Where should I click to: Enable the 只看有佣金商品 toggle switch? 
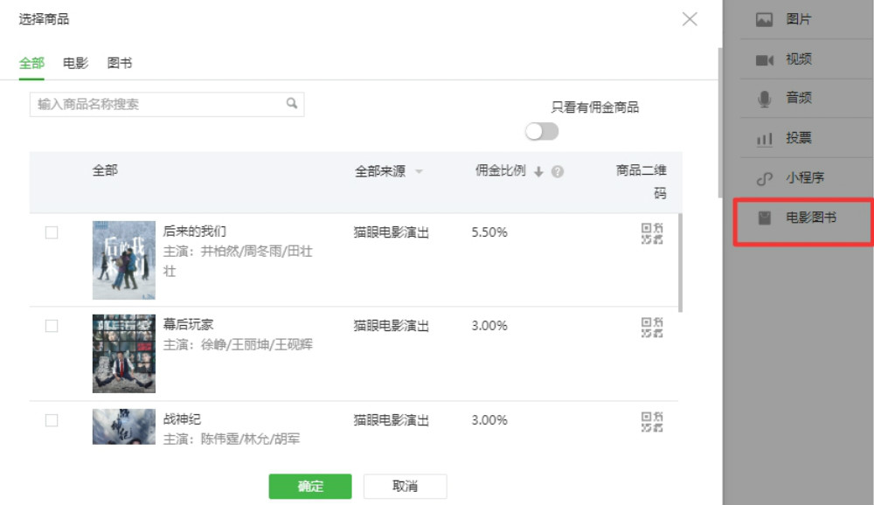pos(542,132)
